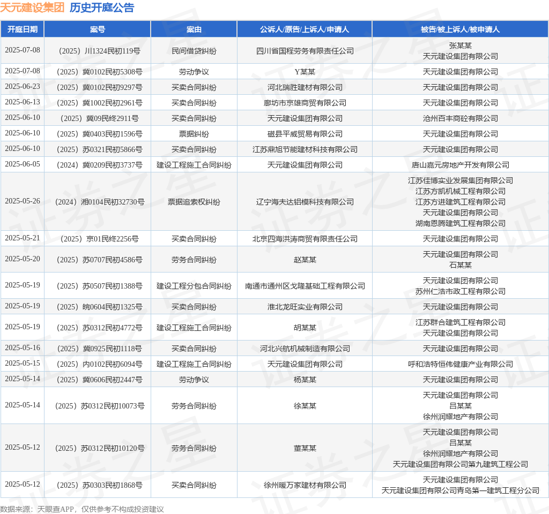Viewport: 549px width, 514px height.
Task: Click the 民间借贷纠纷 case reason cell
Action: pos(194,51)
